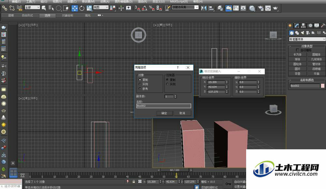Image resolution: width=326 pixels, height=189 pixels.
Task: Create a 球体 (Sphere) primitive
Action: click(x=297, y=59)
